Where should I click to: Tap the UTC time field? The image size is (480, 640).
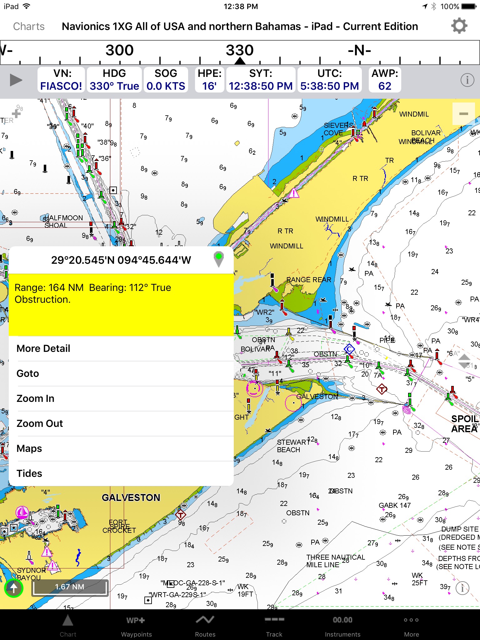pos(330,80)
